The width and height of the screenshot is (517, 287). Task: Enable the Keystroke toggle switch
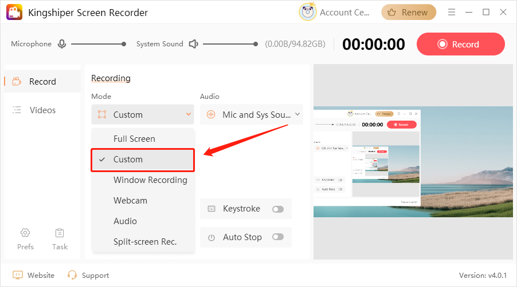278,209
